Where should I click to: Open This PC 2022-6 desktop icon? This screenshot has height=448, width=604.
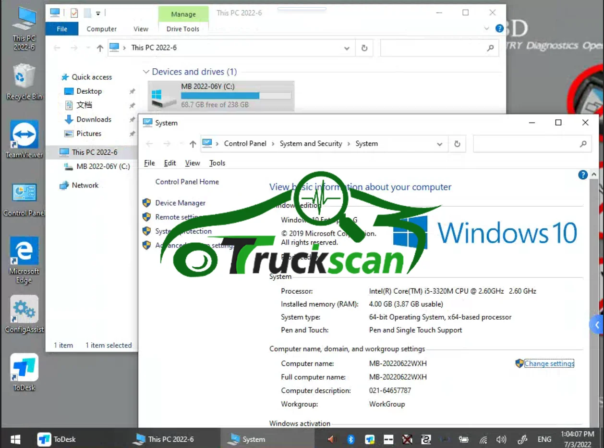coord(24,28)
